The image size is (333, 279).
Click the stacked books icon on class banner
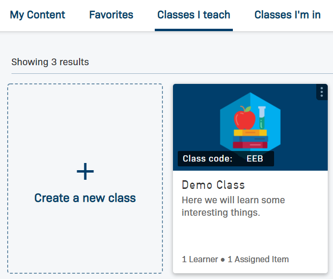250,139
